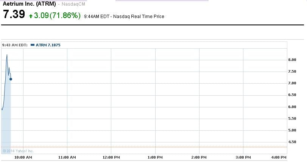Viewport: 307px width, 162px height.
Task: Click the Aetrium Inc. (ATRM) title
Action: pyautogui.click(x=30, y=4)
